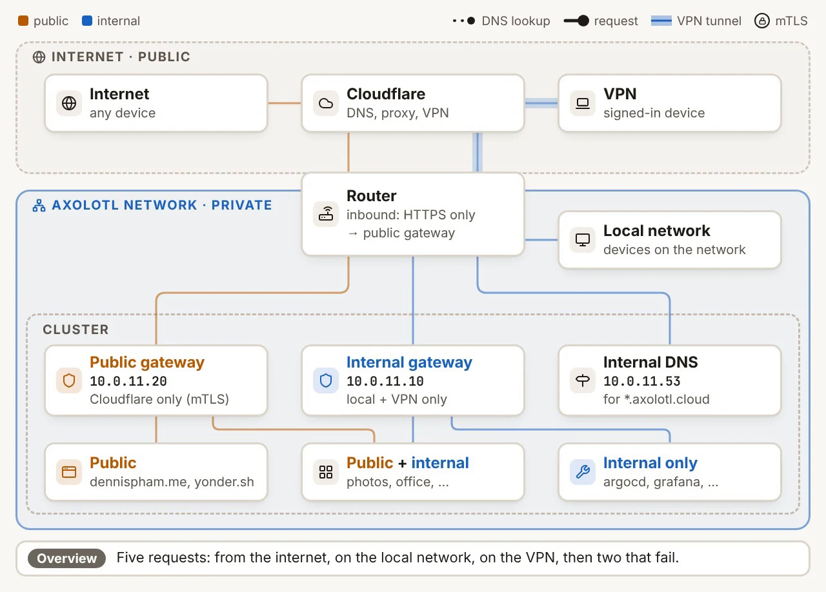Select the Local network card title
Viewport: 826px width, 592px height.
(657, 231)
